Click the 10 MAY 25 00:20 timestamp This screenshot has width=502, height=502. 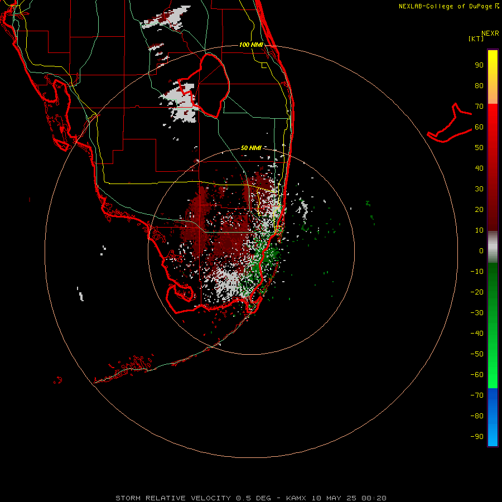(x=349, y=498)
